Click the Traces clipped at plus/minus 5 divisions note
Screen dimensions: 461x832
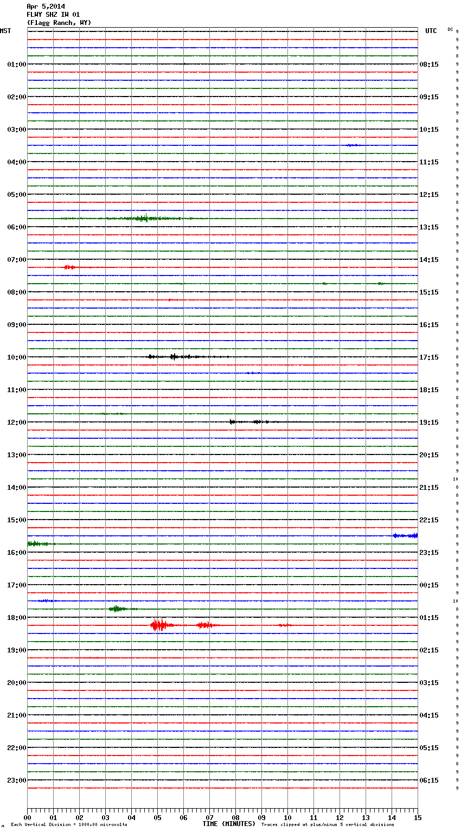(328, 825)
